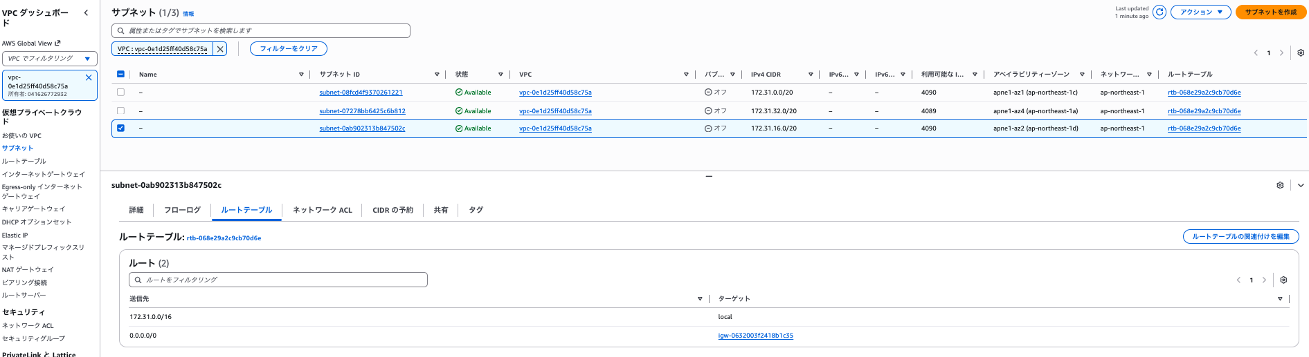Click the refresh subnets icon
Image resolution: width=1309 pixels, height=357 pixels.
point(1159,12)
